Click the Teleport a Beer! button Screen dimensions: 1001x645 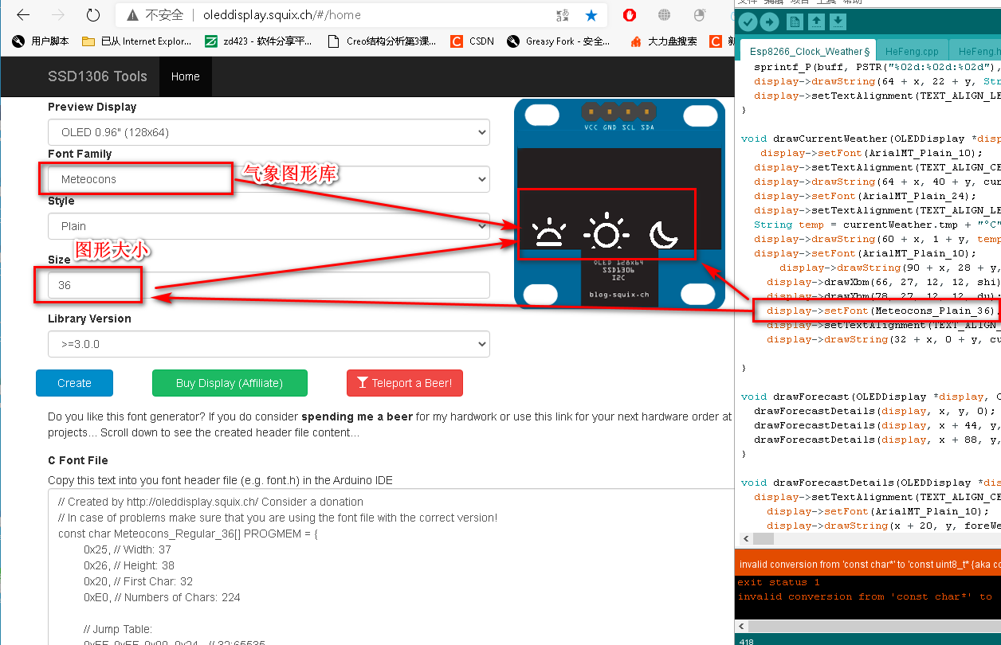click(x=405, y=383)
